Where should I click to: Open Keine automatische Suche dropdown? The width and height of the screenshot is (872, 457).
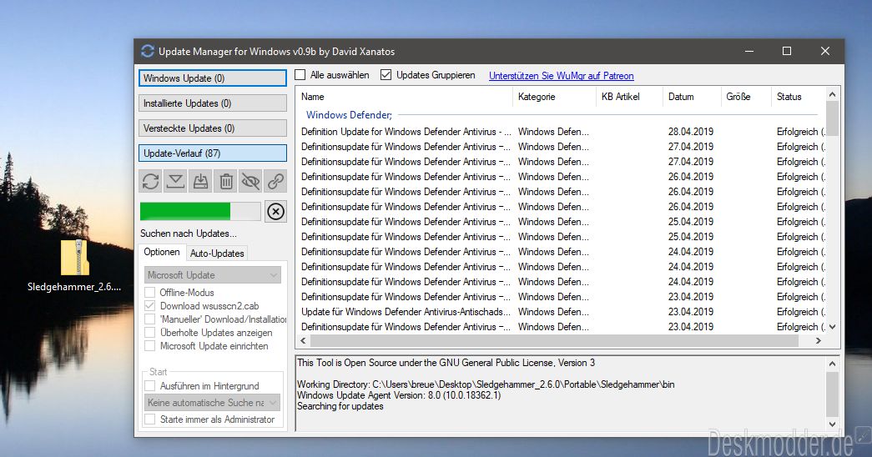coord(213,403)
